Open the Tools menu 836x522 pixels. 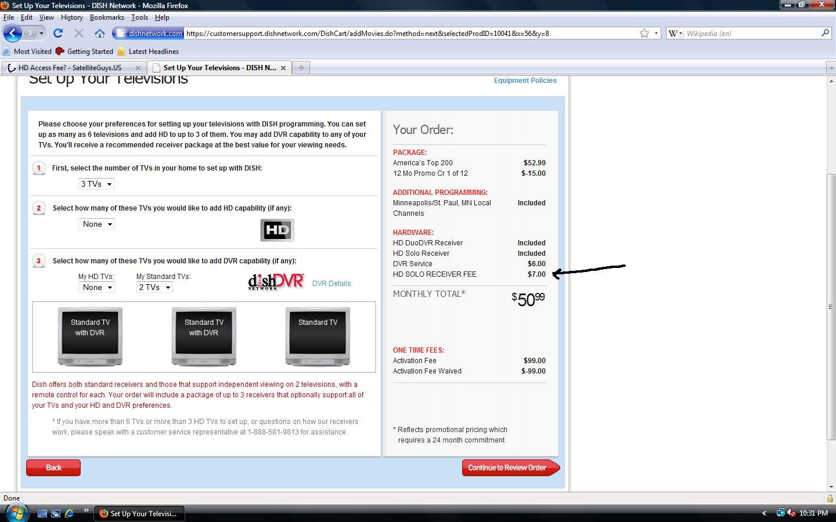(x=139, y=17)
